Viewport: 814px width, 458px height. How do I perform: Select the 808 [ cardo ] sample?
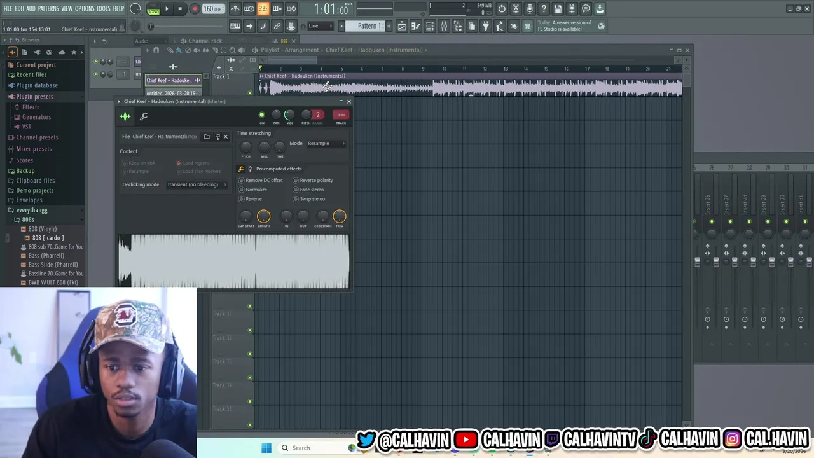coord(48,238)
